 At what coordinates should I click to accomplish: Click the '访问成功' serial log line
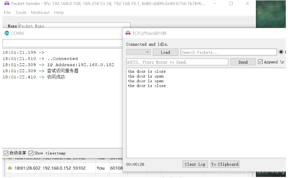click(56, 77)
